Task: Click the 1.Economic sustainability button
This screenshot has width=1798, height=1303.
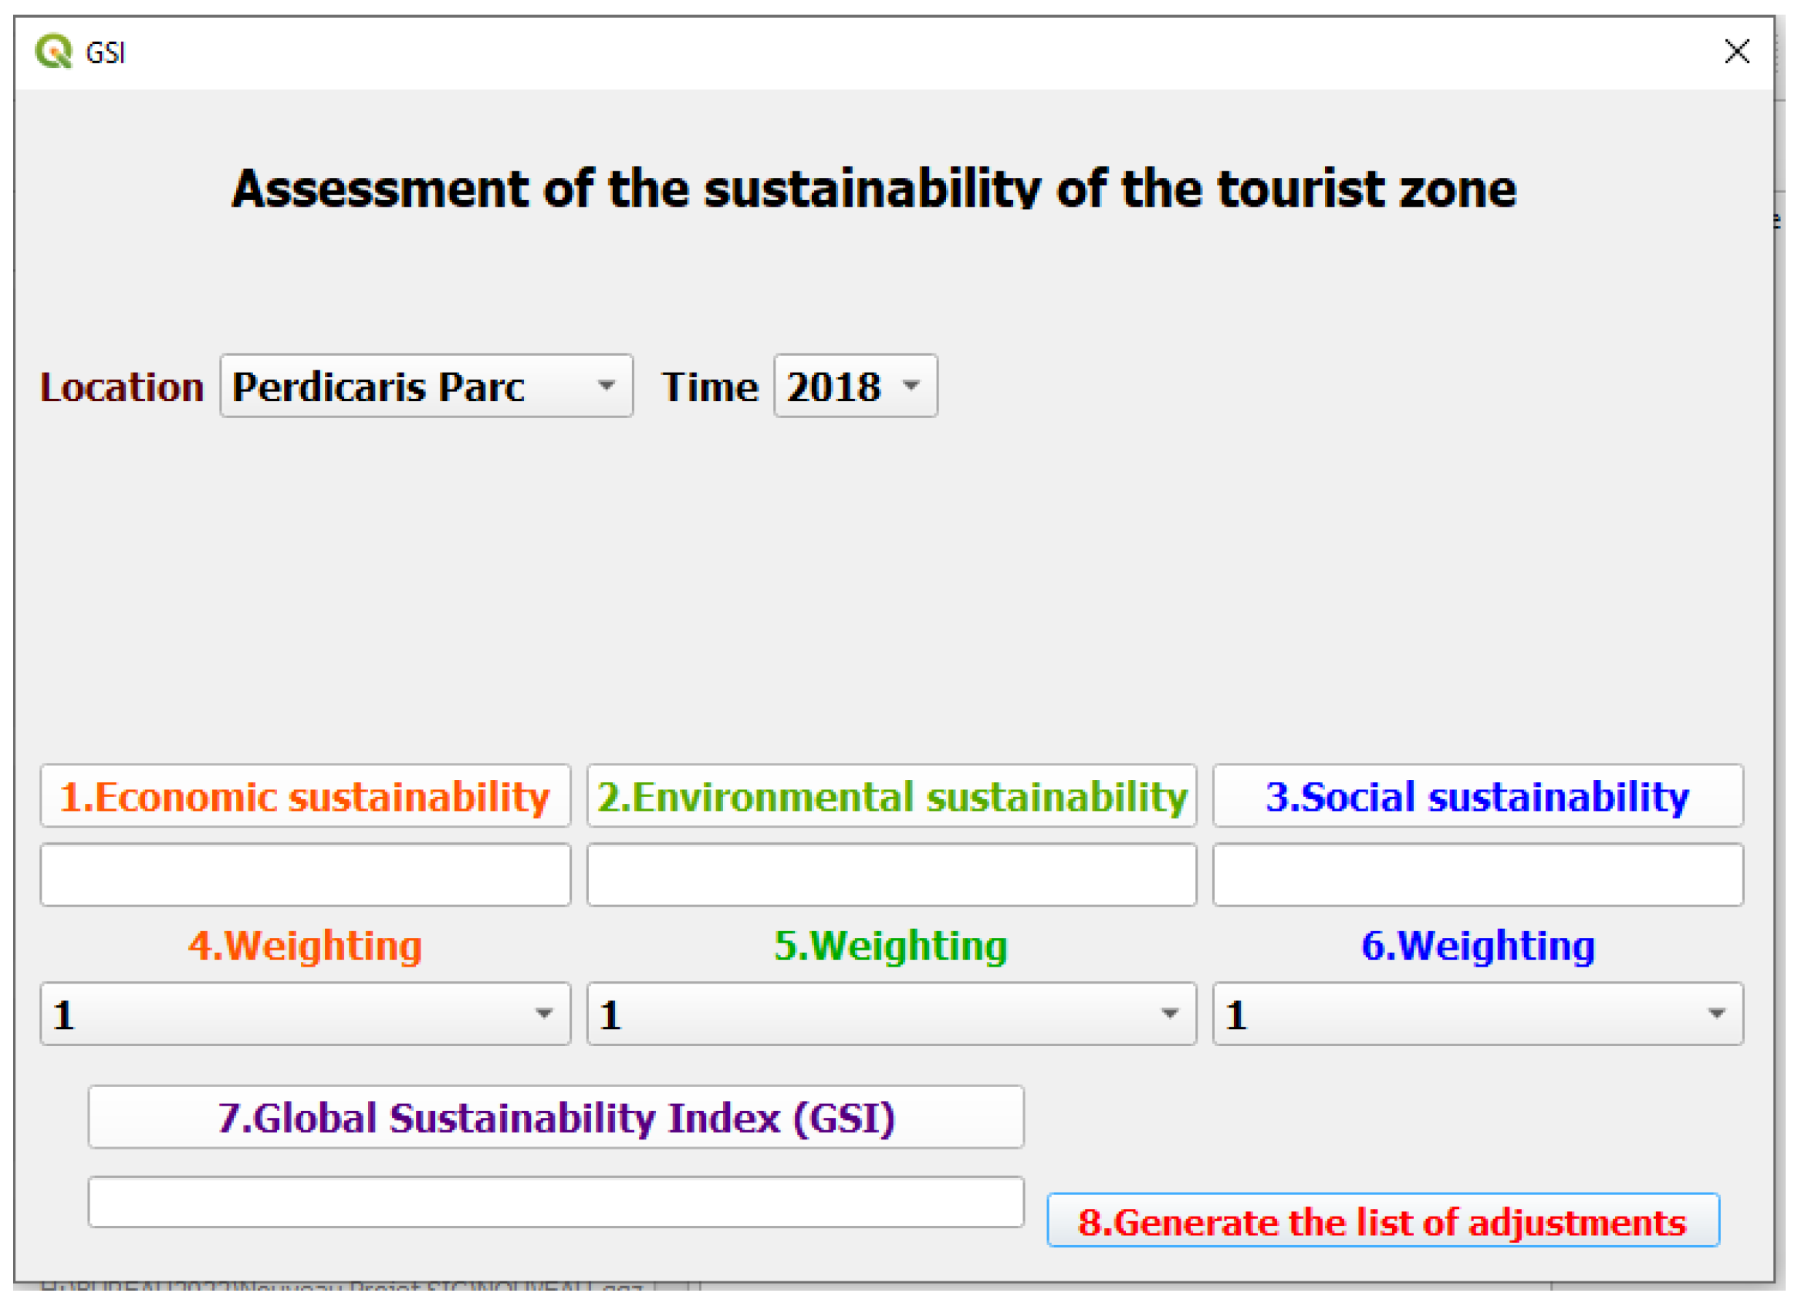Action: point(306,795)
